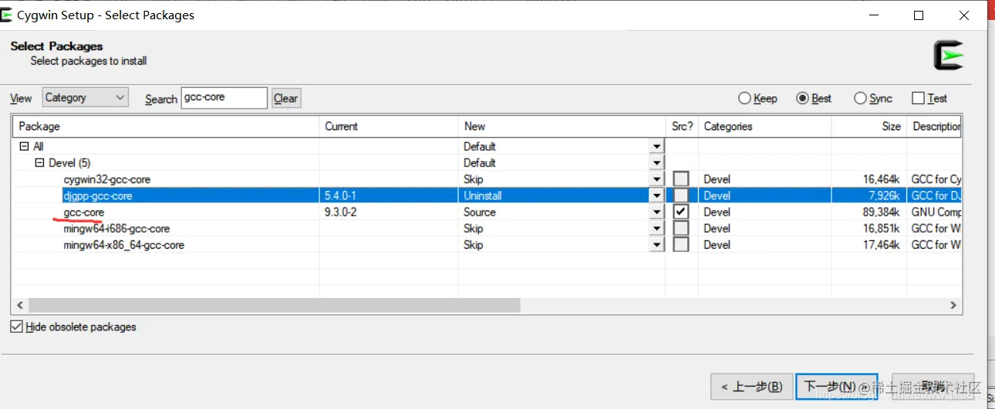Click the Search input field
995x409 pixels.
(x=224, y=98)
